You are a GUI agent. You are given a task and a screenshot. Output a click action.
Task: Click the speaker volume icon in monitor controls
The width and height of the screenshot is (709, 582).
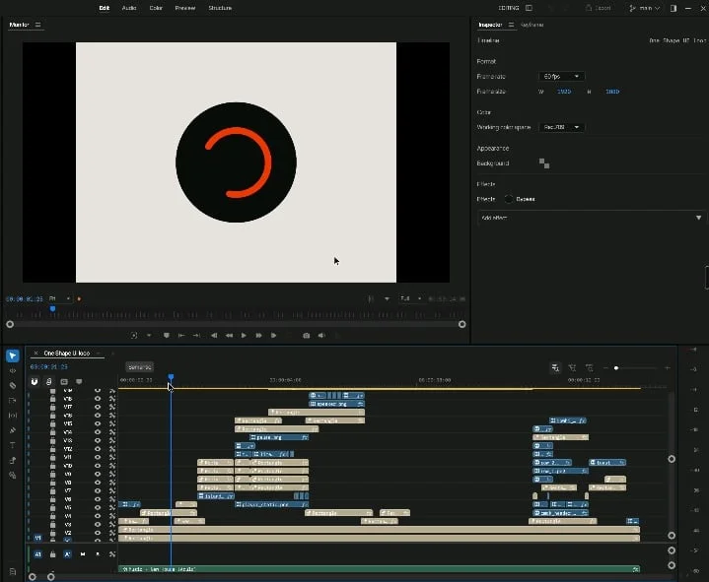(321, 336)
